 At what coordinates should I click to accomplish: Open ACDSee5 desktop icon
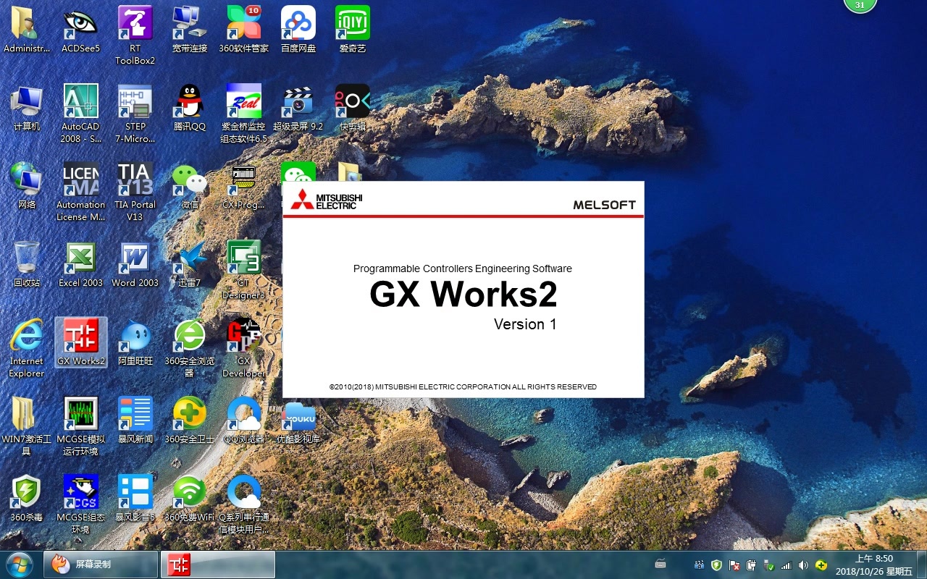81,29
